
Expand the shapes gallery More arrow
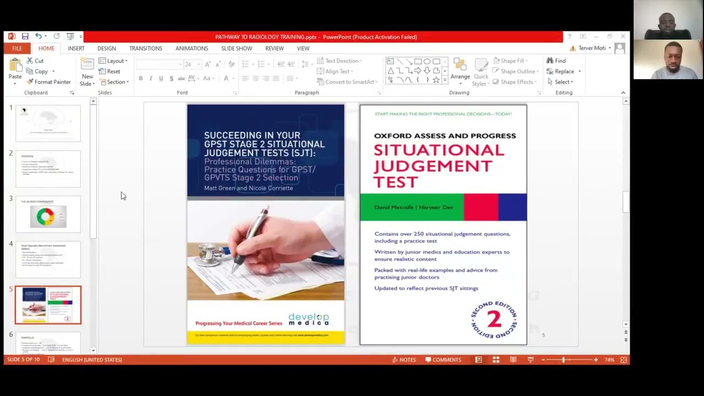click(445, 80)
